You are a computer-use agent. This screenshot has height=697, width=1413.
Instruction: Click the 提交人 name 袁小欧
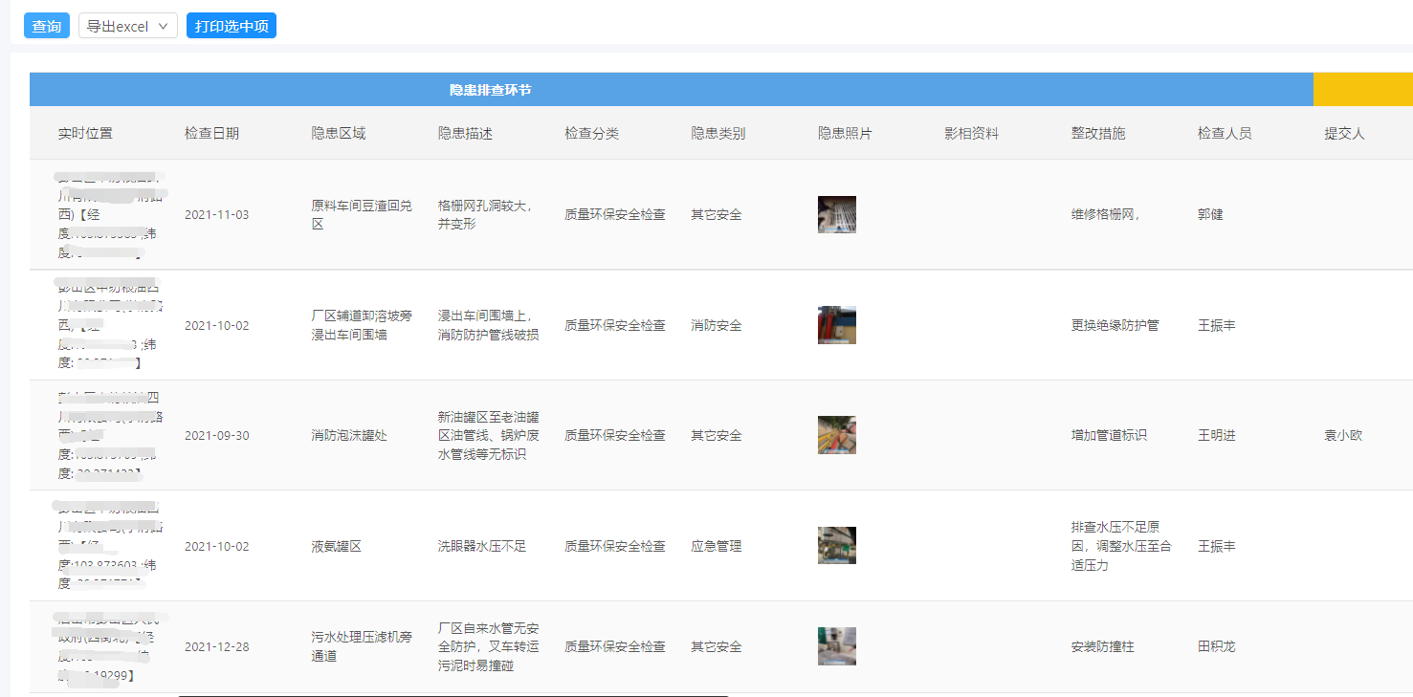[1342, 435]
